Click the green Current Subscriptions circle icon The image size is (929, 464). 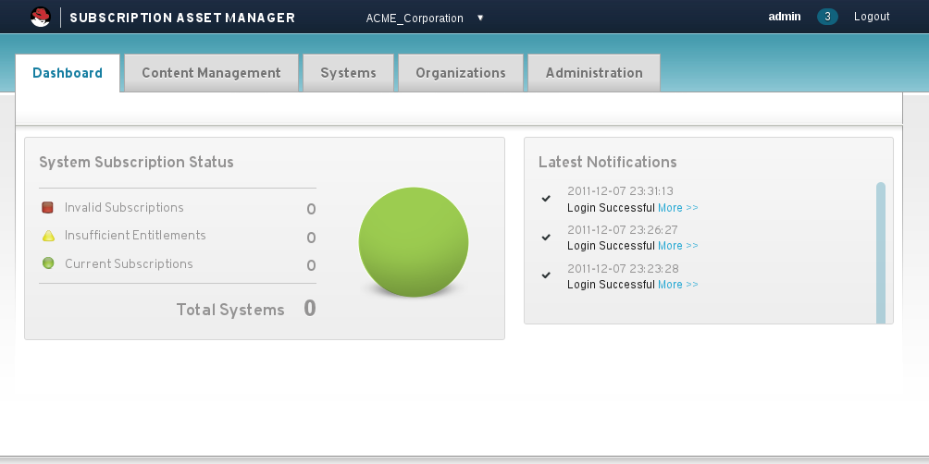click(49, 263)
